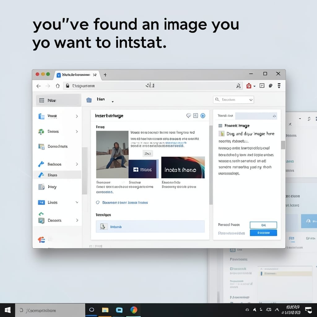
Task: Click the Voodliaus input field
Action: click(256, 116)
